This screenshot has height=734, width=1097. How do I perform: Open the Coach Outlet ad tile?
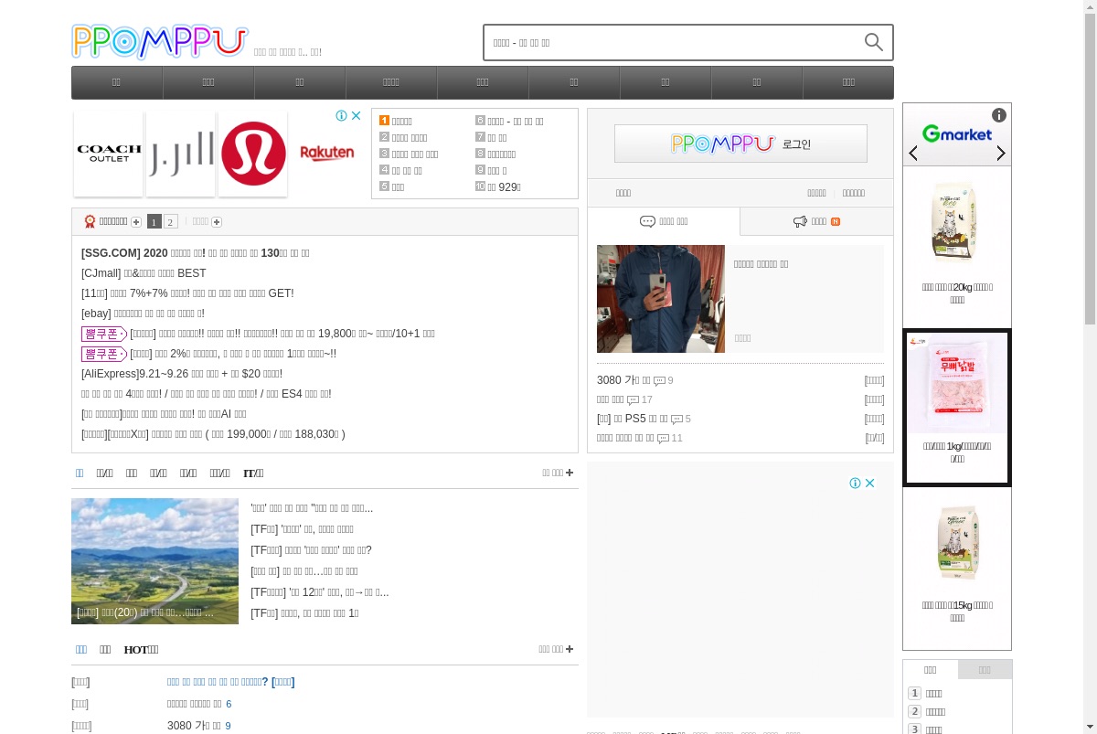click(x=109, y=154)
